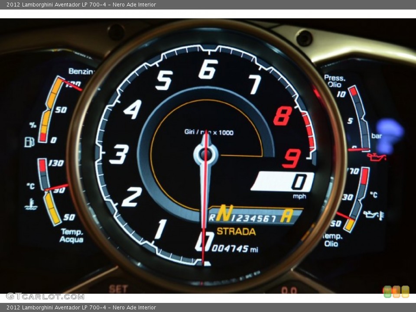
Task: Click the dim 'SET' label below the dial
Action: point(118,289)
